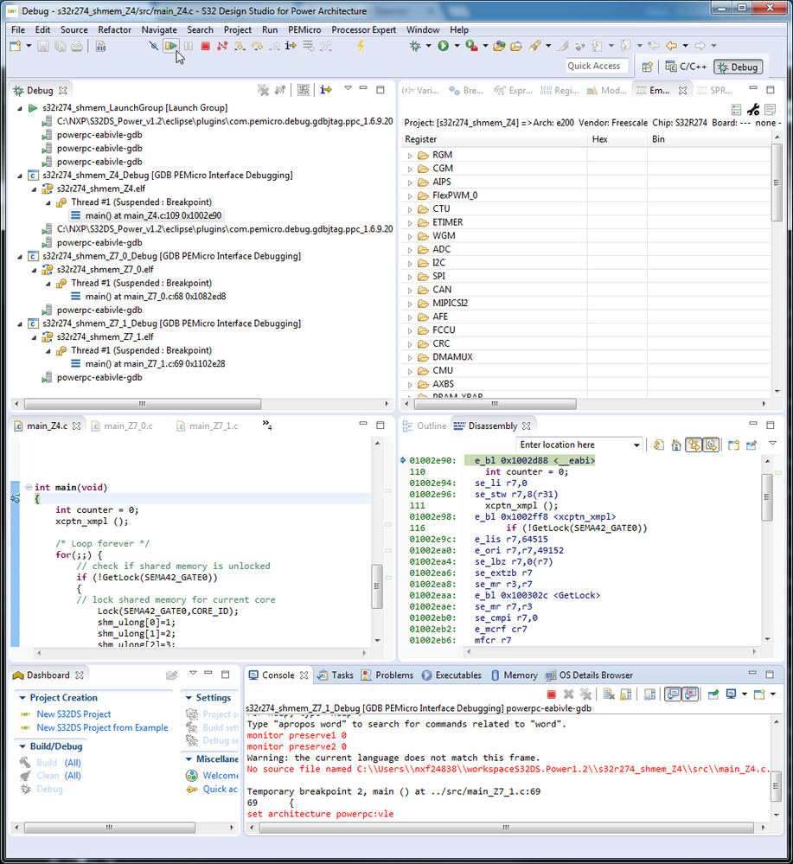
Task: Collapse the main function fold marker
Action: pyautogui.click(x=28, y=487)
